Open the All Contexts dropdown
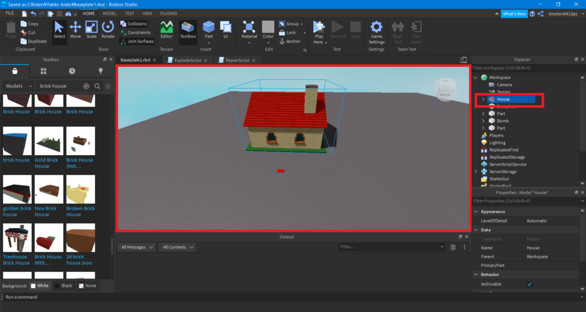 pos(178,247)
